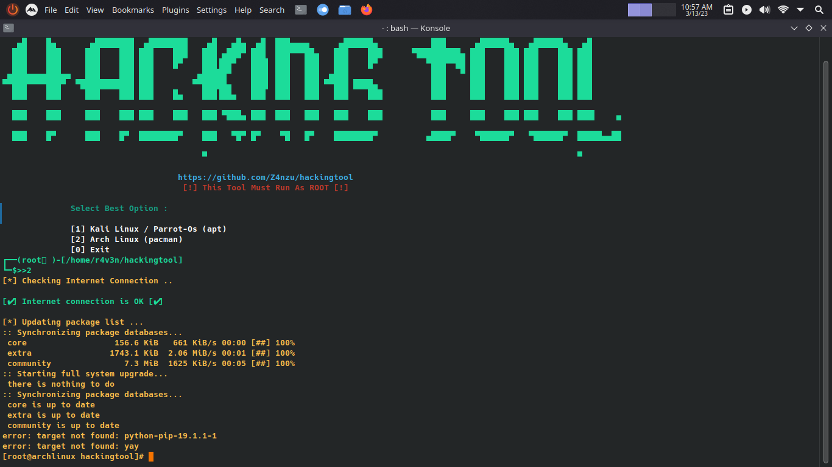Click the 'python-pip-19.1.1-1' error line
This screenshot has width=832, height=467.
coord(110,436)
